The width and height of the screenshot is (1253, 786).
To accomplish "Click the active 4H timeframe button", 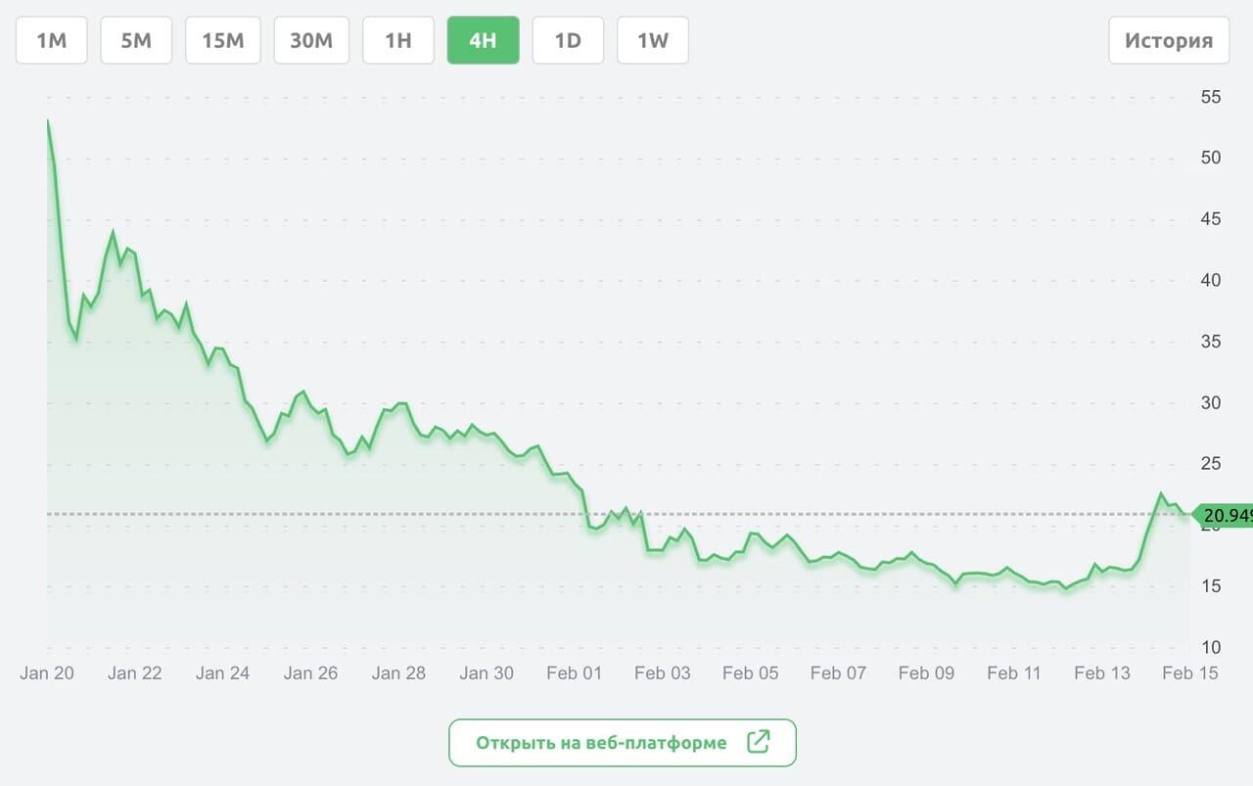I will 484,40.
